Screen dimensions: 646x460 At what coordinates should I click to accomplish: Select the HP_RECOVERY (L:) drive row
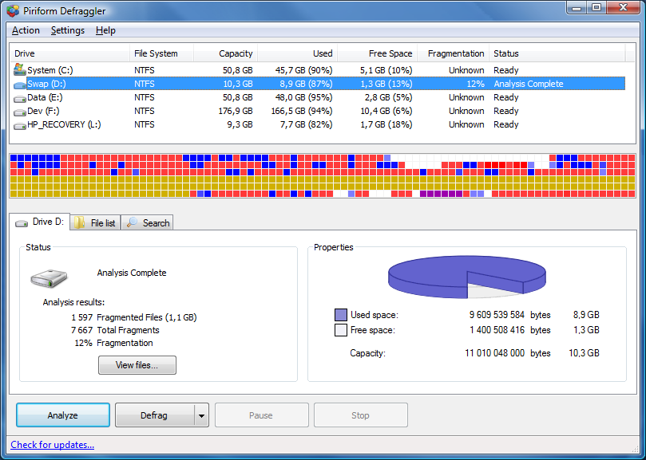(x=319, y=124)
